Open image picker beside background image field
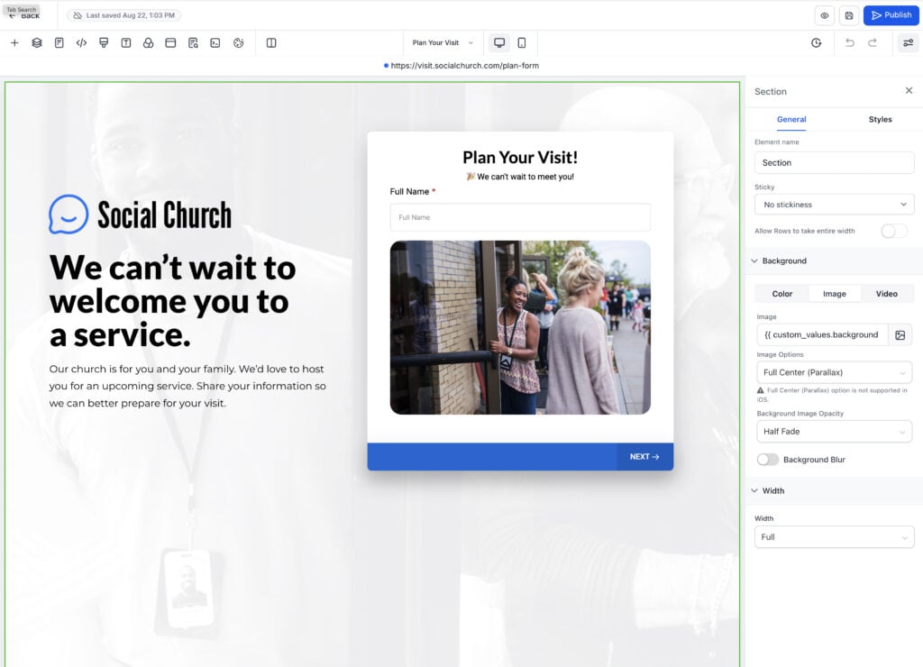This screenshot has height=667, width=923. [x=900, y=334]
